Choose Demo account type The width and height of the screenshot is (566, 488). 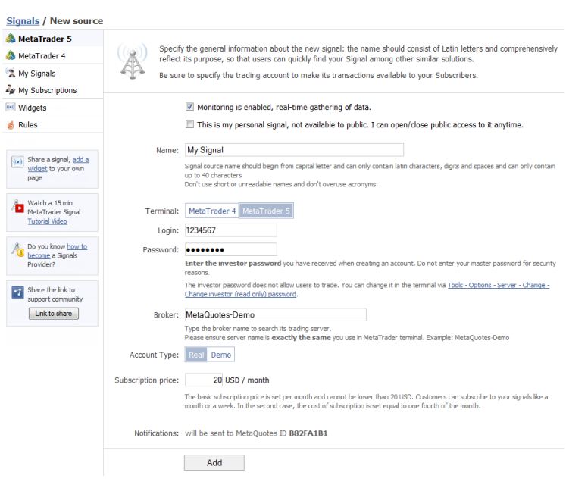pos(221,355)
